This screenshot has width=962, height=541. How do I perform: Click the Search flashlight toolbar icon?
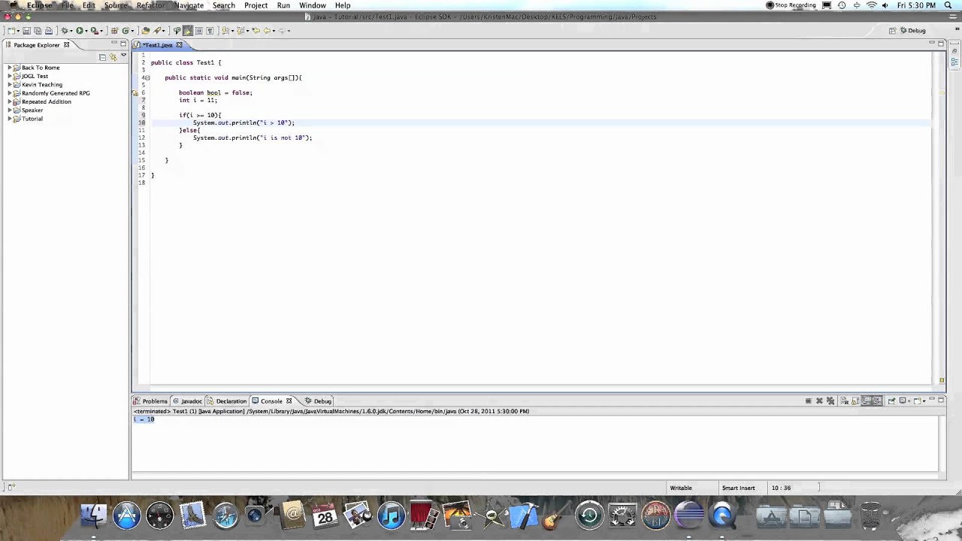pyautogui.click(x=157, y=31)
